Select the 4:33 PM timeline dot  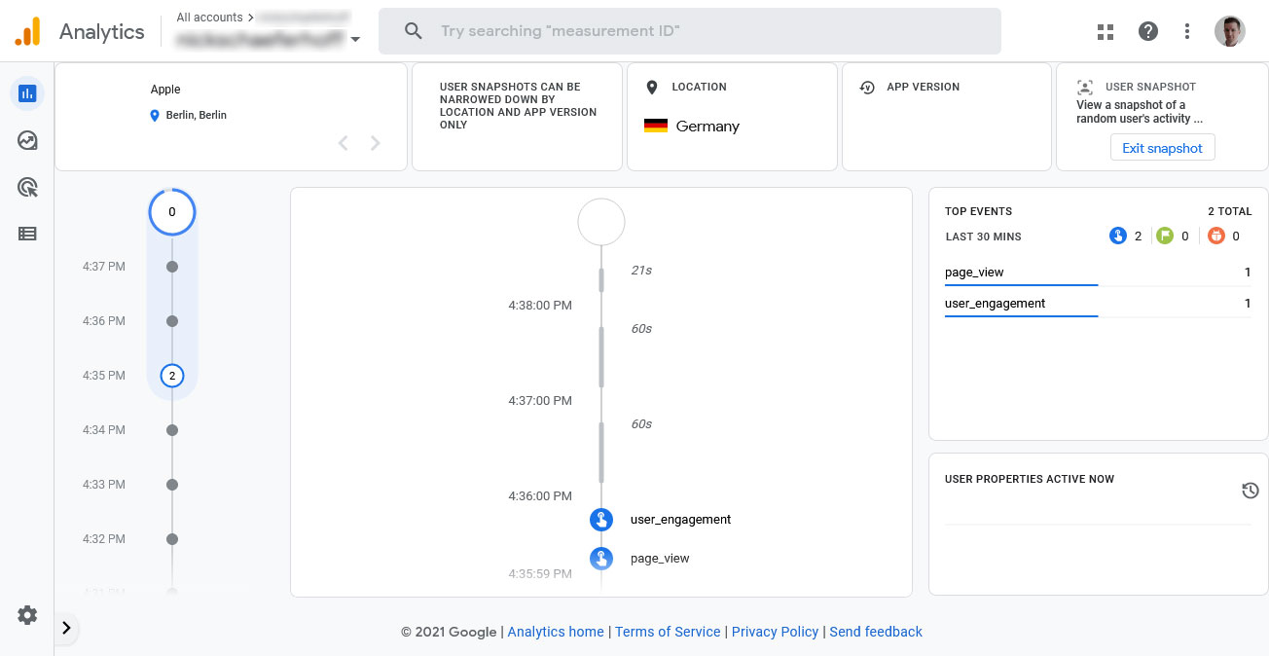point(172,484)
